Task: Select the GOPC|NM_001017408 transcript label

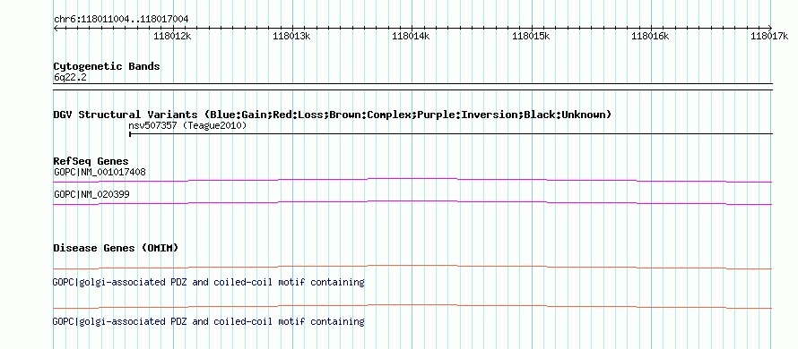Action: coord(100,172)
